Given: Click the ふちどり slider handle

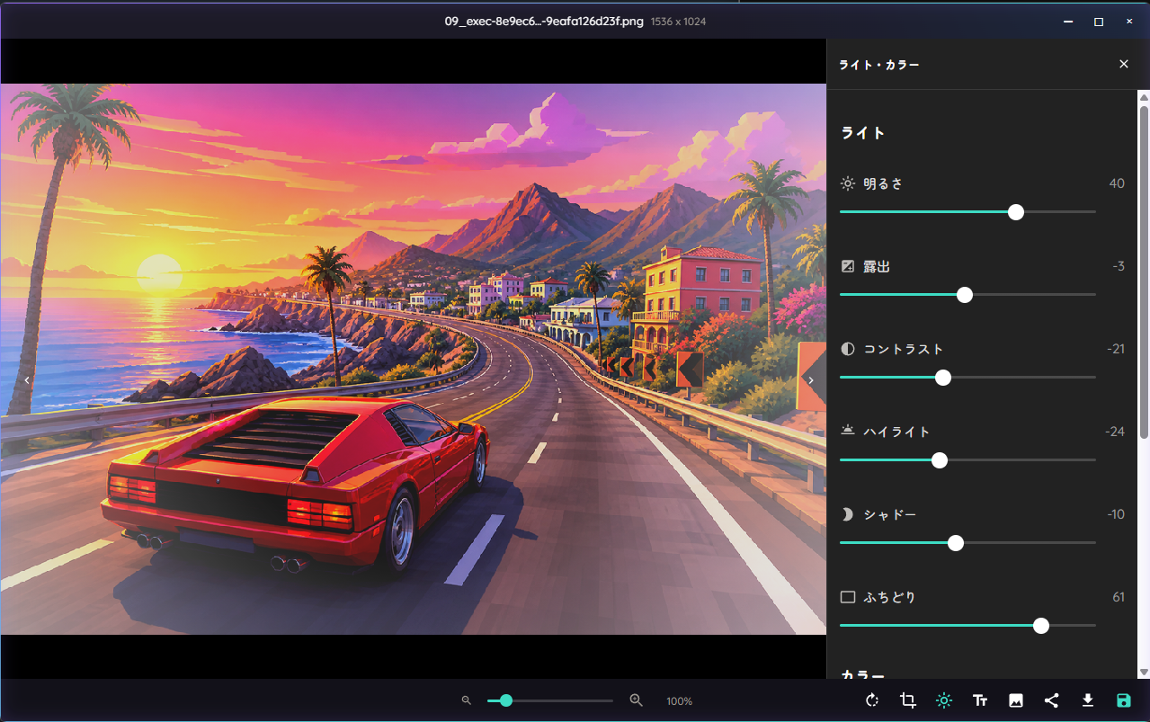Looking at the screenshot, I should coord(1041,626).
